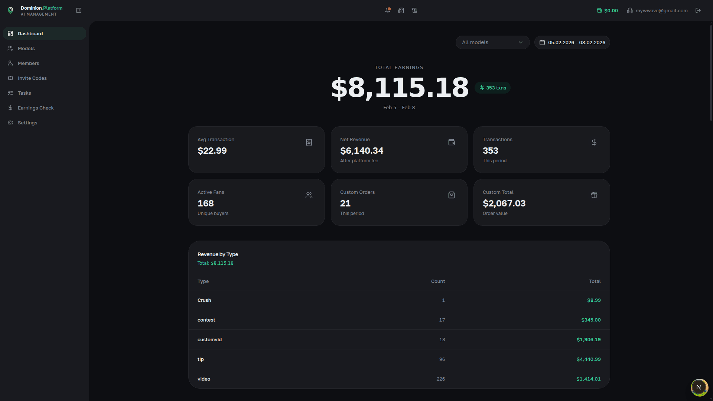Click the Custom Orders shopping bag icon
This screenshot has width=713, height=401.
click(x=451, y=195)
